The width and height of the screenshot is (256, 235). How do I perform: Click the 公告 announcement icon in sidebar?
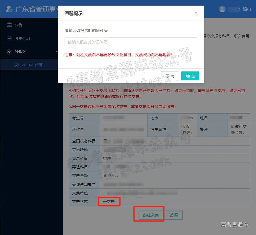(x=9, y=25)
